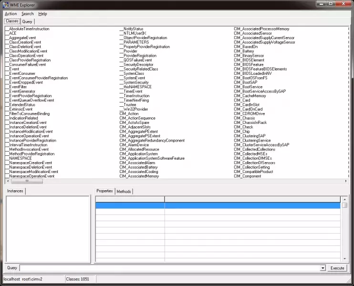This screenshot has height=286, width=354.
Task: Click the Execute button
Action: pyautogui.click(x=337, y=268)
